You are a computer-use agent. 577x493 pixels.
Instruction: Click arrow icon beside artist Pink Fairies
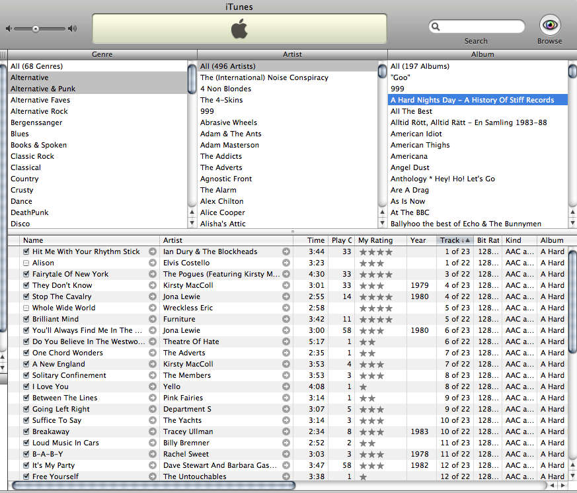click(286, 398)
